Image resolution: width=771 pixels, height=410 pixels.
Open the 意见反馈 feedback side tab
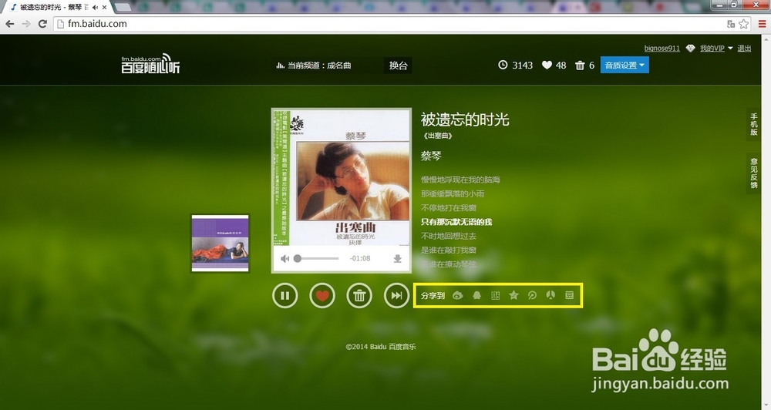click(x=754, y=173)
